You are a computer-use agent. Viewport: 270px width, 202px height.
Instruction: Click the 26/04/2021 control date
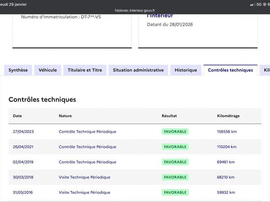point(23,147)
